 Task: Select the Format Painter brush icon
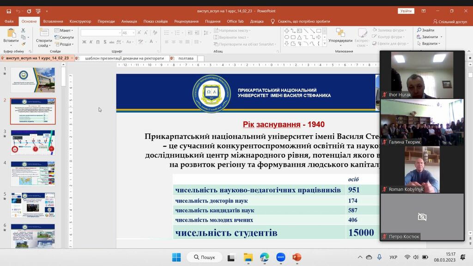pyautogui.click(x=23, y=44)
